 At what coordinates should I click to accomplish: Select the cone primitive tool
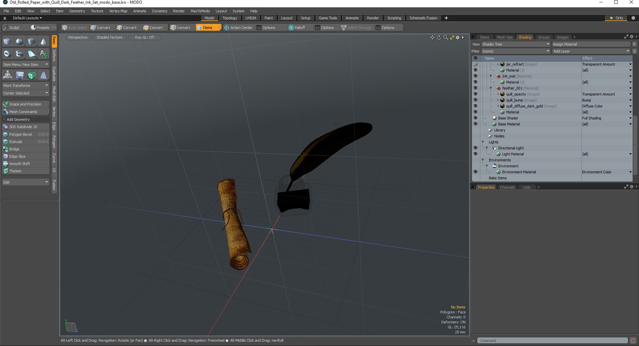[43, 42]
